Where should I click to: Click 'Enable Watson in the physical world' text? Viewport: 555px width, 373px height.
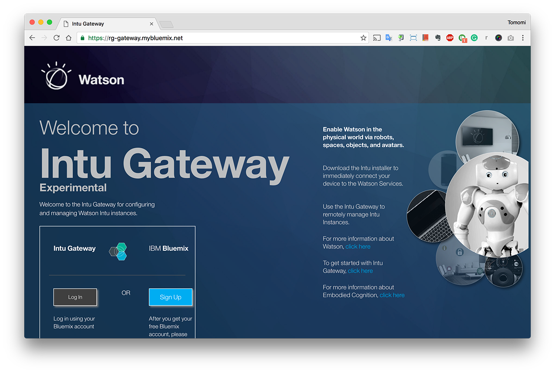363,137
